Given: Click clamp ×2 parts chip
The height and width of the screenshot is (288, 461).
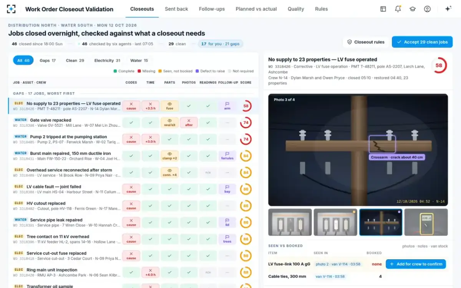Looking at the screenshot, I should tap(170, 156).
